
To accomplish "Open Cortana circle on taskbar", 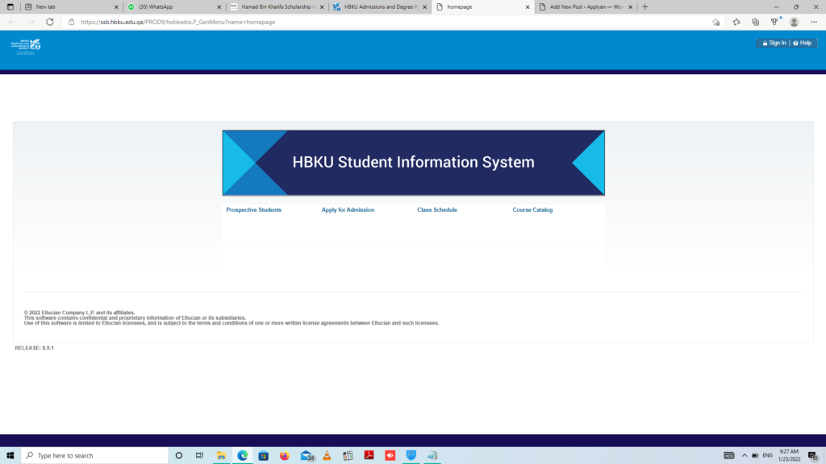I will 178,456.
